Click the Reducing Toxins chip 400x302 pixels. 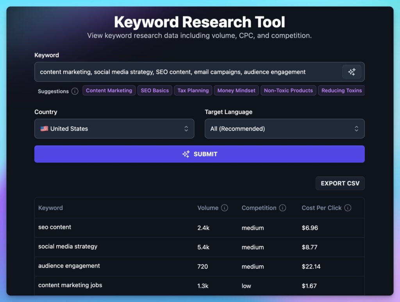click(x=341, y=90)
